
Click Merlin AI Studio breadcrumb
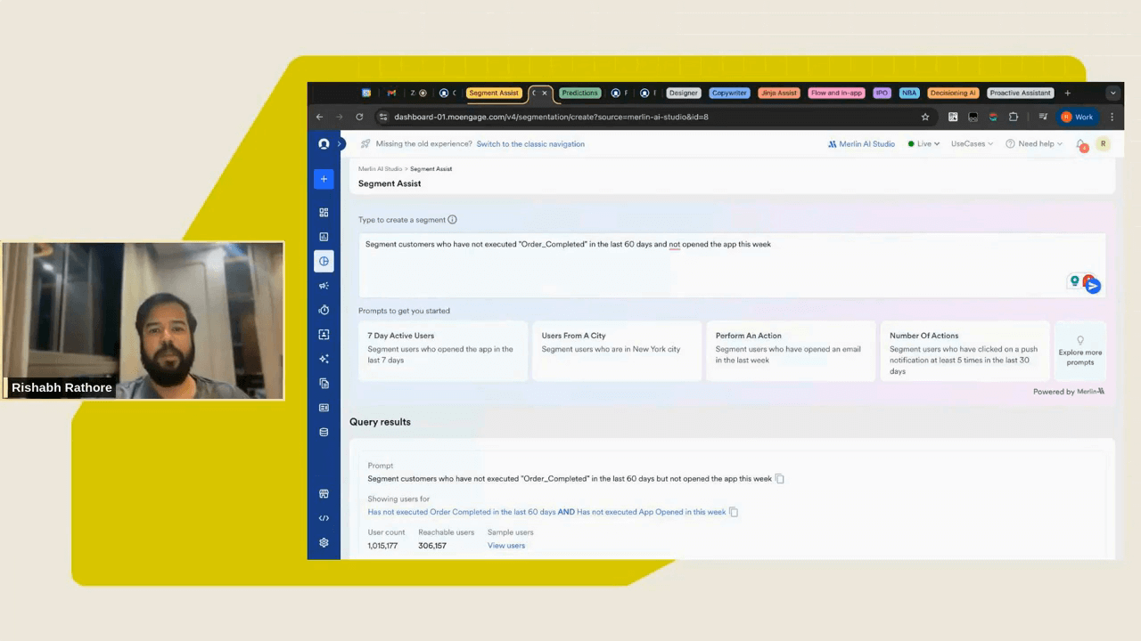point(380,169)
